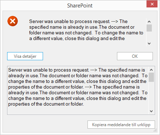
Task: Click the summary message scrollbar thumb
Action: pyautogui.click(x=149, y=28)
